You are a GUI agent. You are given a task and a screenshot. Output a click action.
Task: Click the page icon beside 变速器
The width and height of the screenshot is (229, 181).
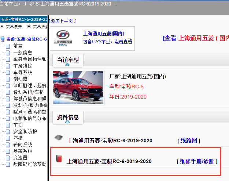pyautogui.click(x=8, y=158)
